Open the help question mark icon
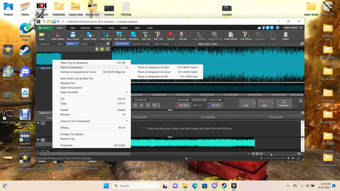This screenshot has height=191, width=340. (x=277, y=28)
